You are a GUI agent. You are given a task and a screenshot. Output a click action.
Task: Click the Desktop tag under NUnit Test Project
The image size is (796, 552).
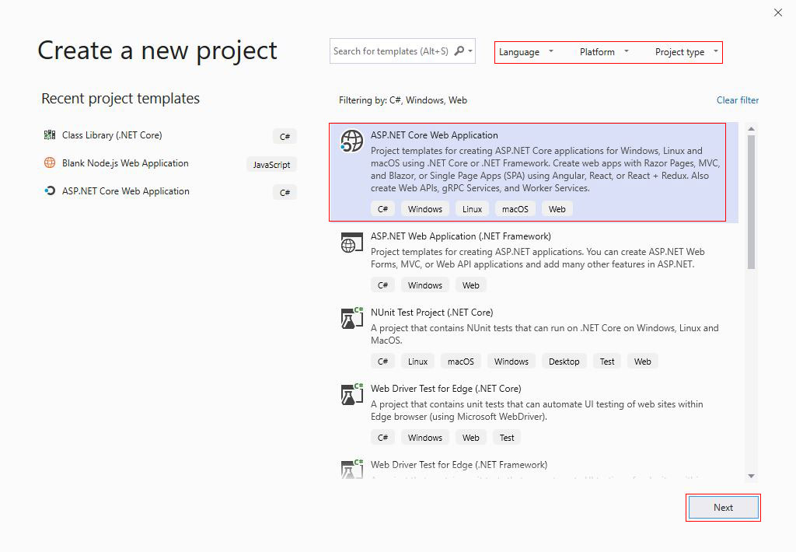coord(564,362)
